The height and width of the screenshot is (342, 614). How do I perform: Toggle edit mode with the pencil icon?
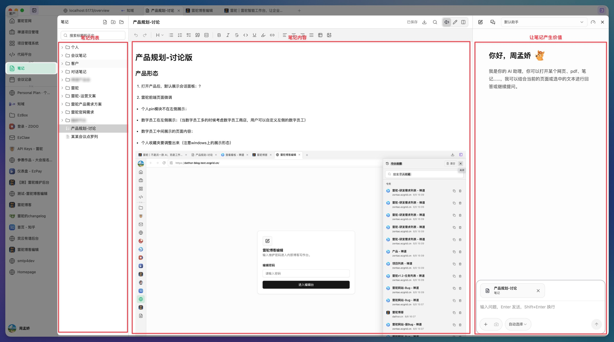tap(455, 22)
